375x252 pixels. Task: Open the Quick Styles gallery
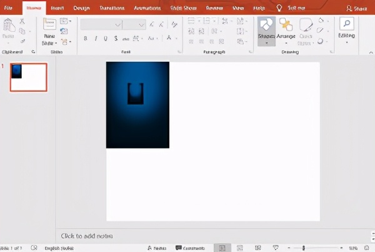point(306,31)
